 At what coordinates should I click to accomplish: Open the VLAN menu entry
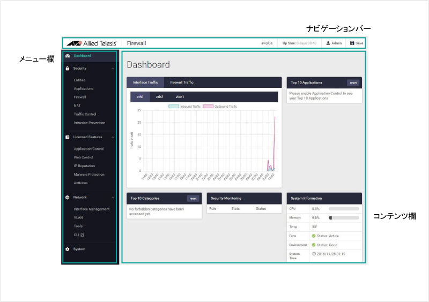pos(78,217)
